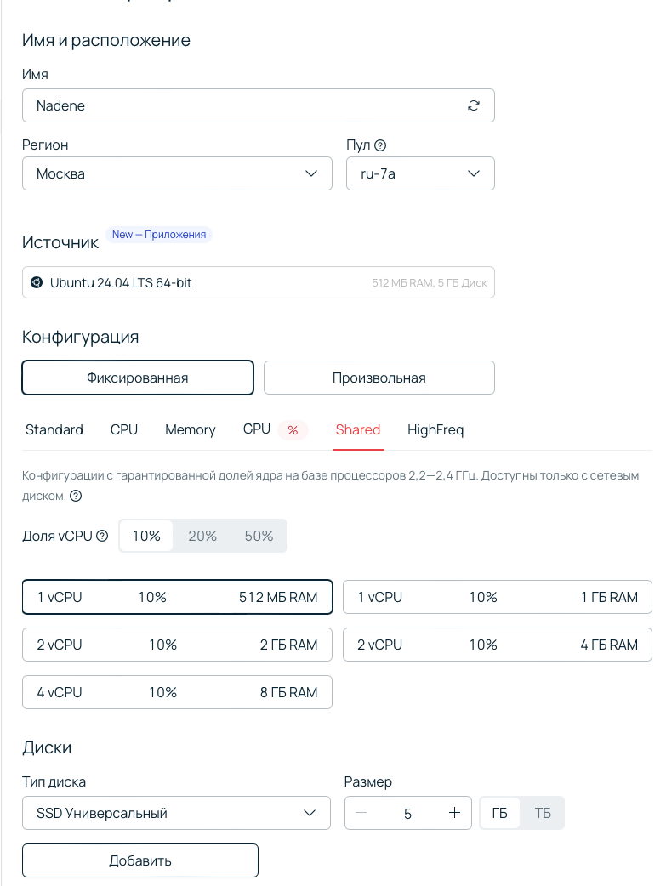
Task: Click help icon after network disk description
Action: pyautogui.click(x=76, y=496)
